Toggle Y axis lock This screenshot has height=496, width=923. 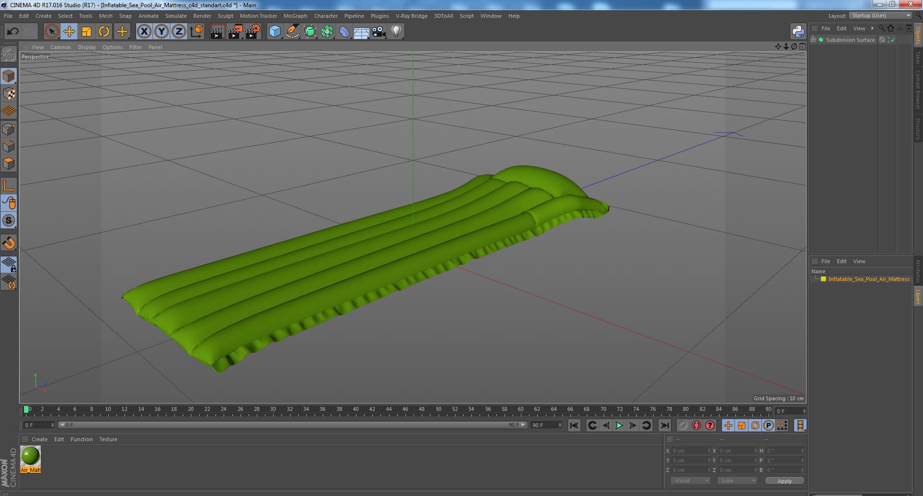(162, 32)
